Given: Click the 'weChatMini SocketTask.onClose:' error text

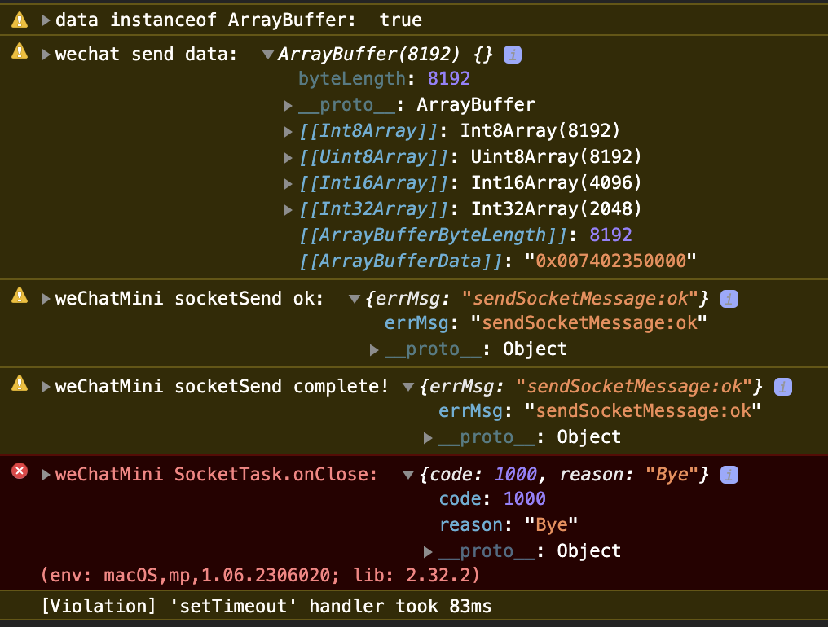Looking at the screenshot, I should (x=216, y=475).
